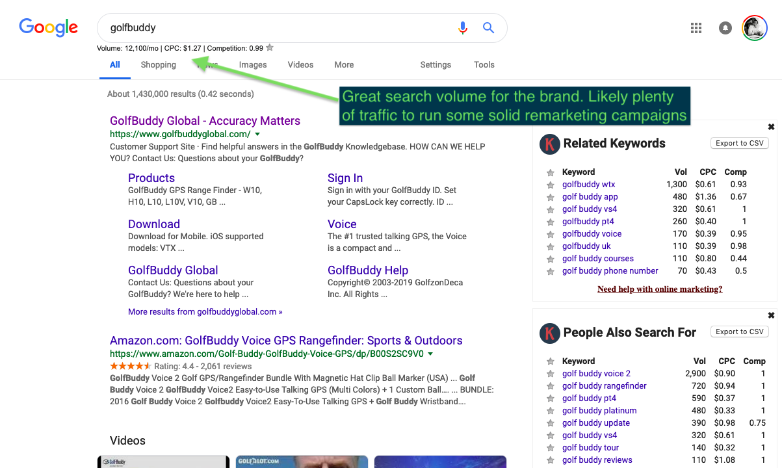Open the GolfBuddy Global sitelink
This screenshot has height=468, width=782.
173,270
